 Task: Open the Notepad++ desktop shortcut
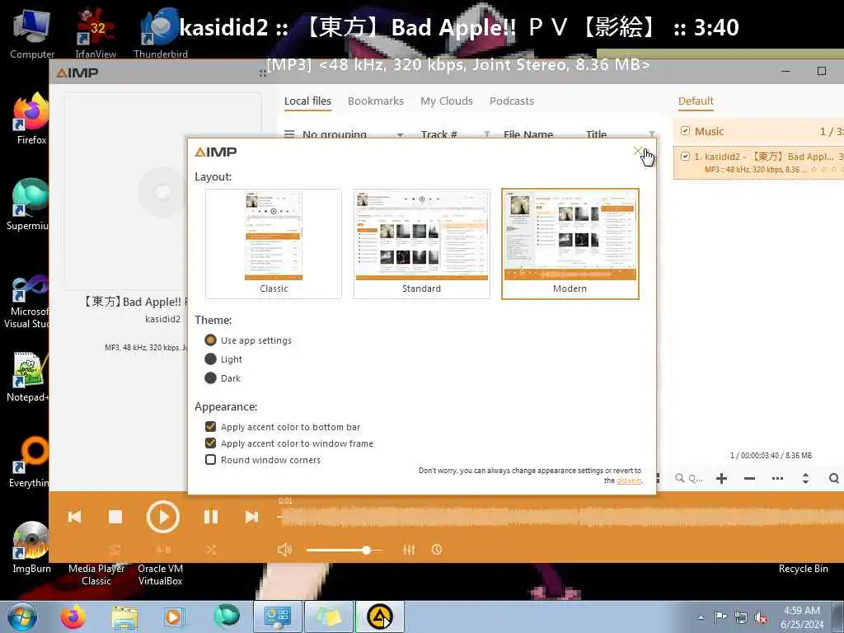(28, 377)
